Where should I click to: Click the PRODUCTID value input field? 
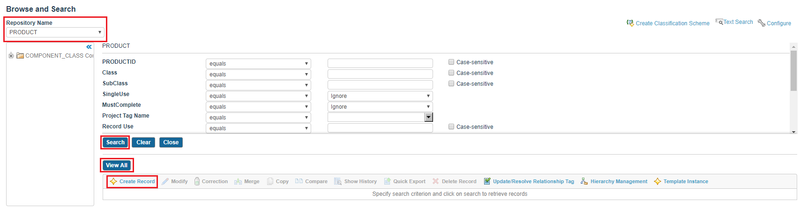click(380, 64)
